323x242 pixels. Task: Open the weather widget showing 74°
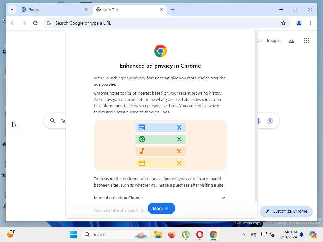11,234
